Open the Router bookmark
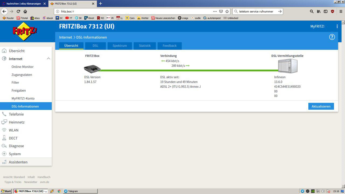Screen dimensions: 345x194 (x=8, y=18)
